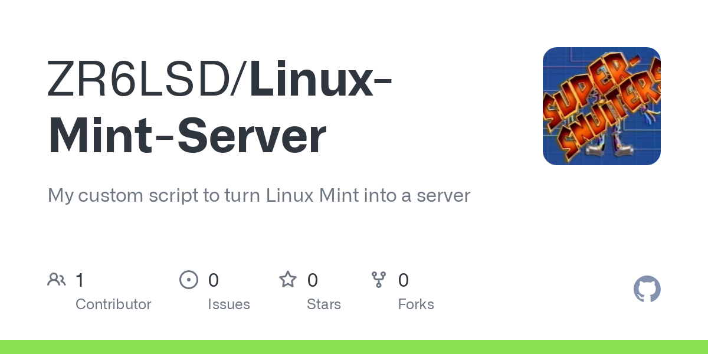Click the Stars count text
The height and width of the screenshot is (354, 708).
[324, 304]
